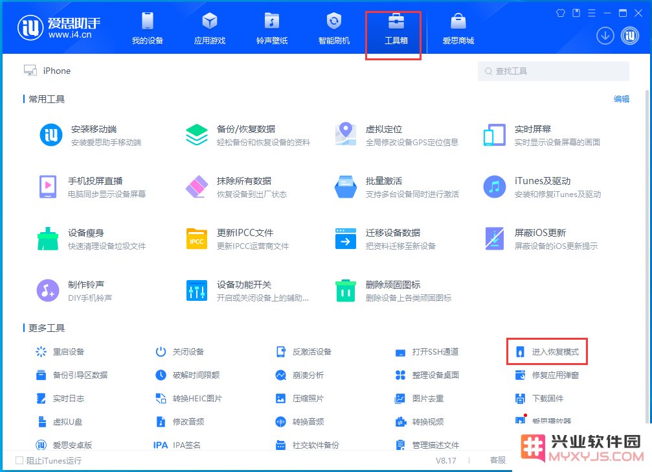652x472 pixels.
Task: Open 爱思安卓版
Action: 64,445
